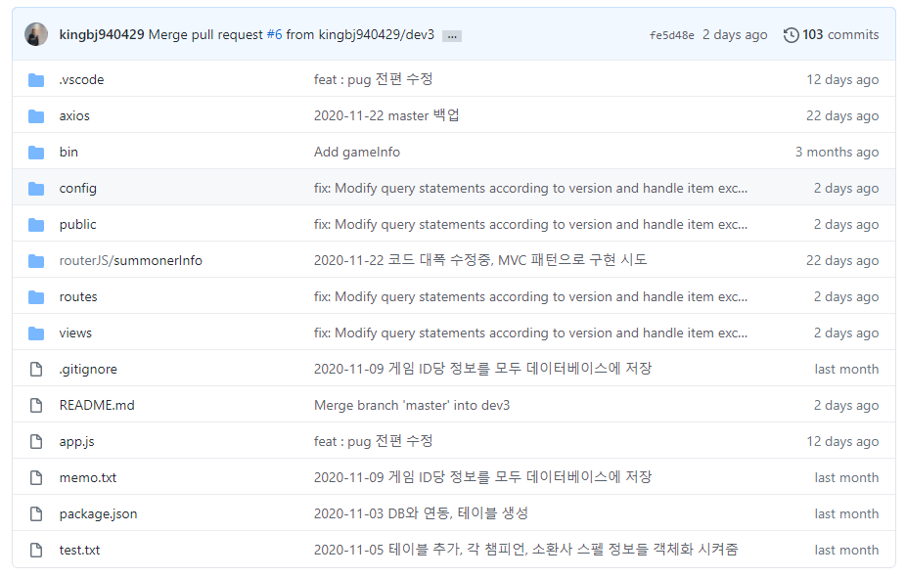Screen dimensions: 906x577
Task: Expand commit message with ellipsis button
Action: tap(452, 36)
